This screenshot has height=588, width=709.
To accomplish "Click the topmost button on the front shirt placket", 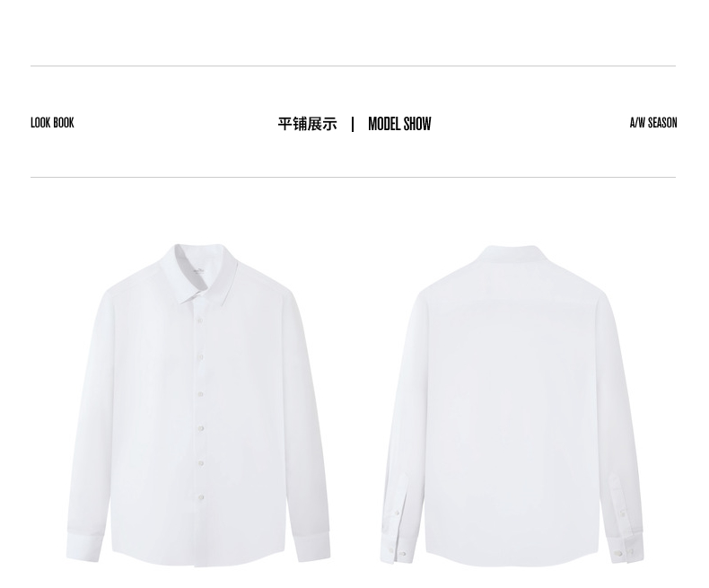I will point(199,320).
